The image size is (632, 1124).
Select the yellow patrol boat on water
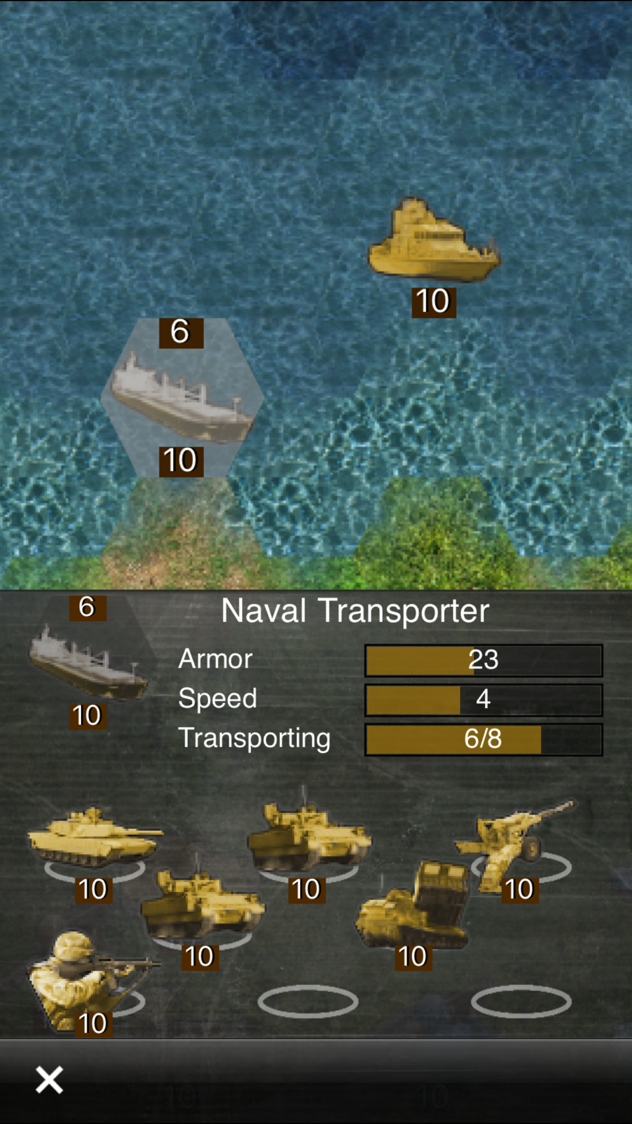click(x=434, y=240)
